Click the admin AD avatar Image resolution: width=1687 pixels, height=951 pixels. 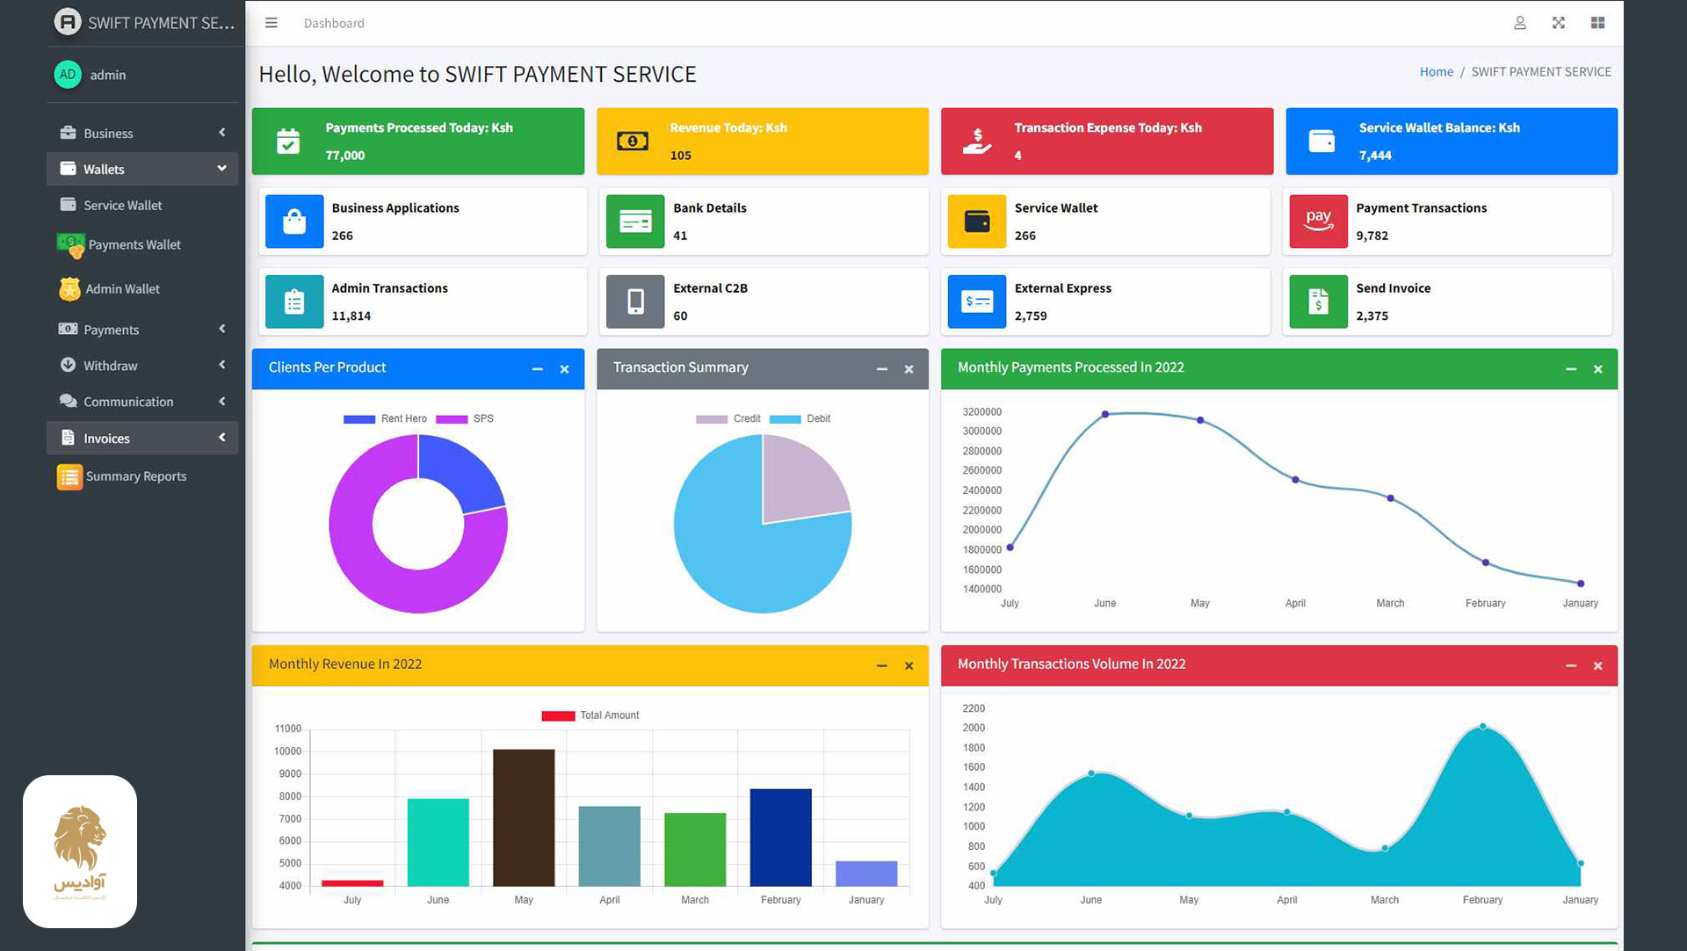pyautogui.click(x=68, y=75)
